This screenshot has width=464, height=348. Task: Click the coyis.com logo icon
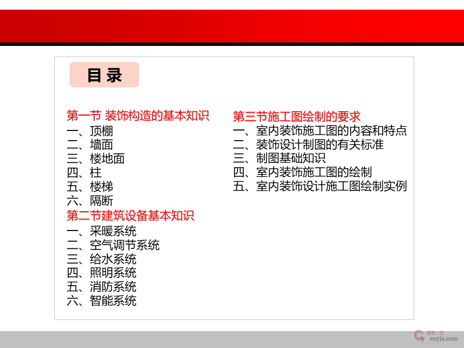coord(419,335)
